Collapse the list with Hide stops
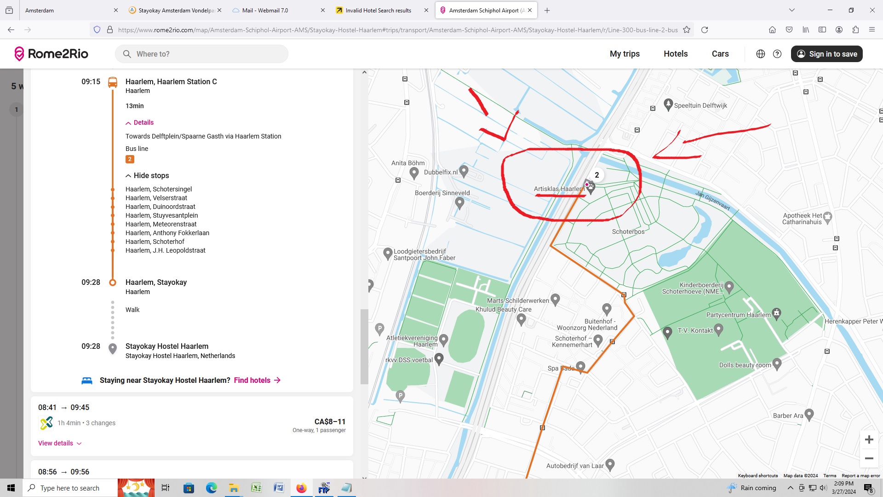 coord(147,175)
